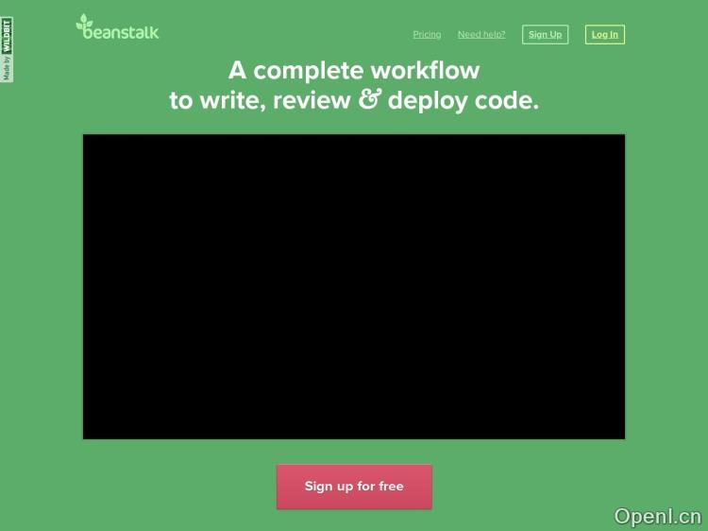
Task: Click the headline 'A complete workflow'
Action: point(354,71)
